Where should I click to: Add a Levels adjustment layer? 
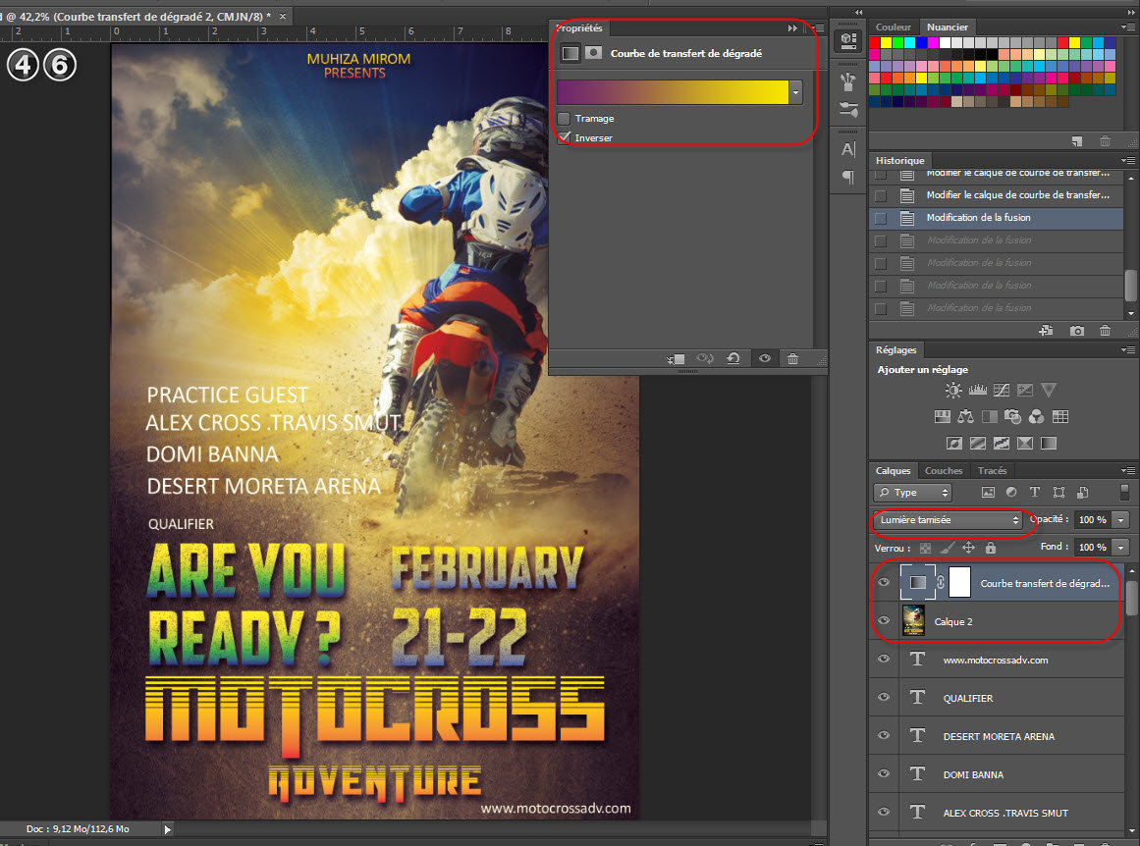pyautogui.click(x=977, y=391)
